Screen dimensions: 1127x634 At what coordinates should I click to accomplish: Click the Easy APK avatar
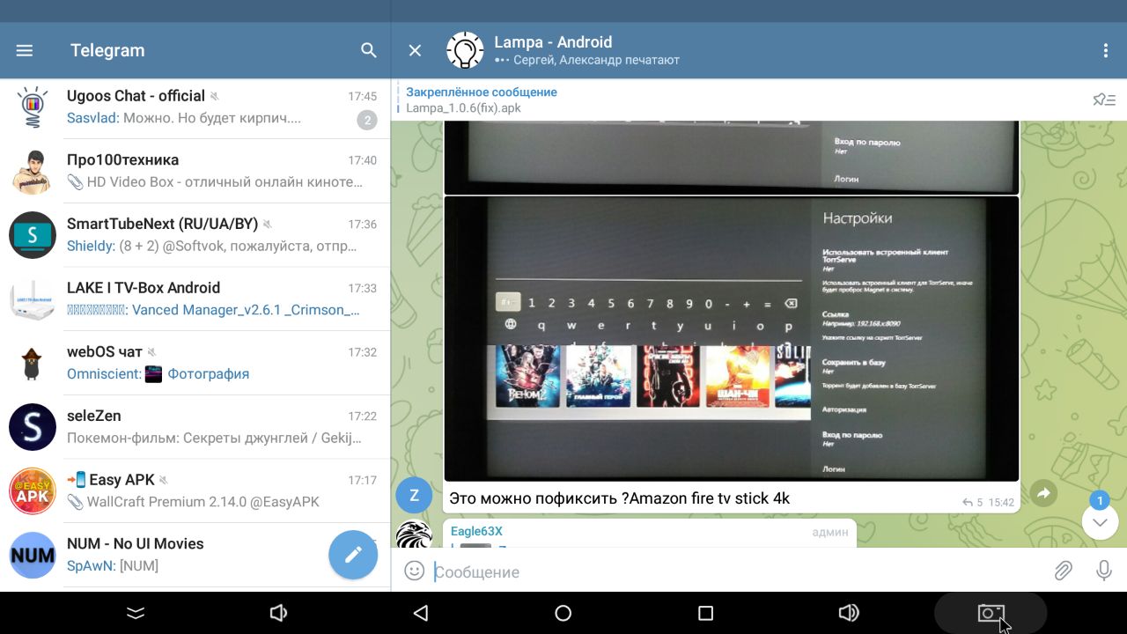[33, 491]
